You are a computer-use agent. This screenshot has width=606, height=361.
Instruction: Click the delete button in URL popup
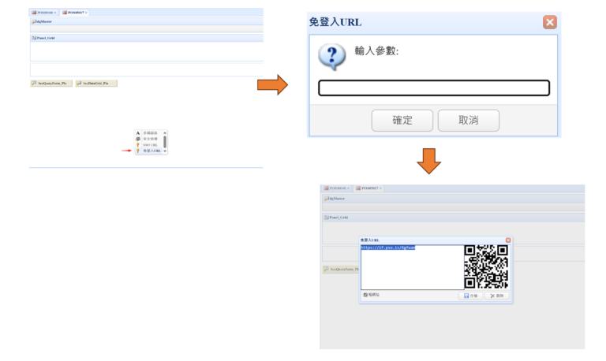pyautogui.click(x=496, y=296)
